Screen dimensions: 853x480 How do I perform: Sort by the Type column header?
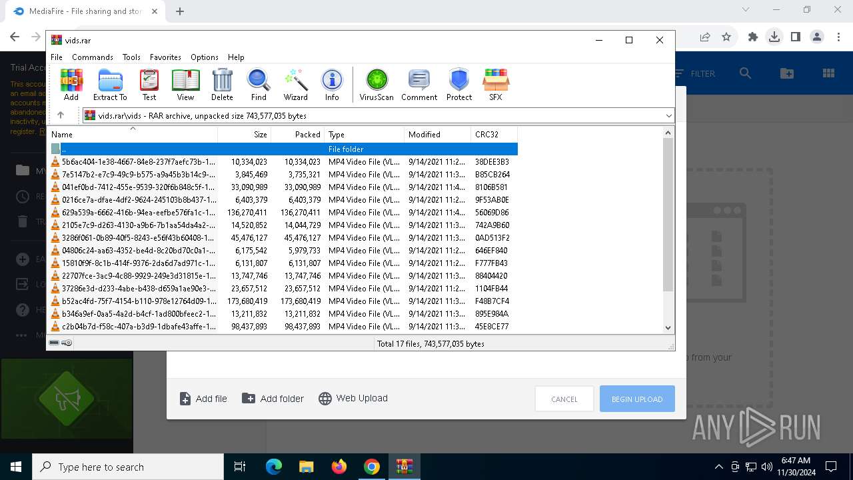(365, 134)
